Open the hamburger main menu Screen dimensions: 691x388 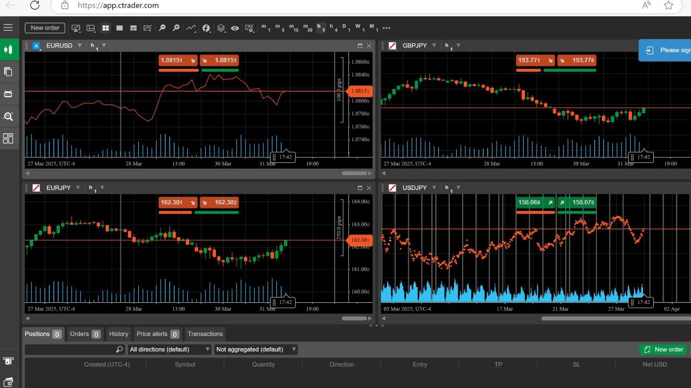click(8, 27)
